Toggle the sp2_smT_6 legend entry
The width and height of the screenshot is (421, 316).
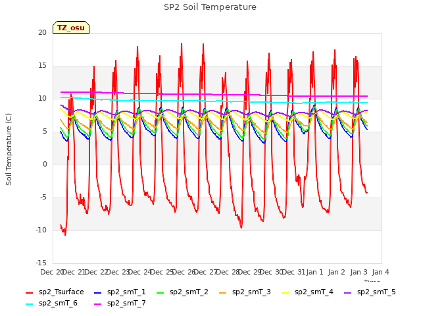[51, 303]
